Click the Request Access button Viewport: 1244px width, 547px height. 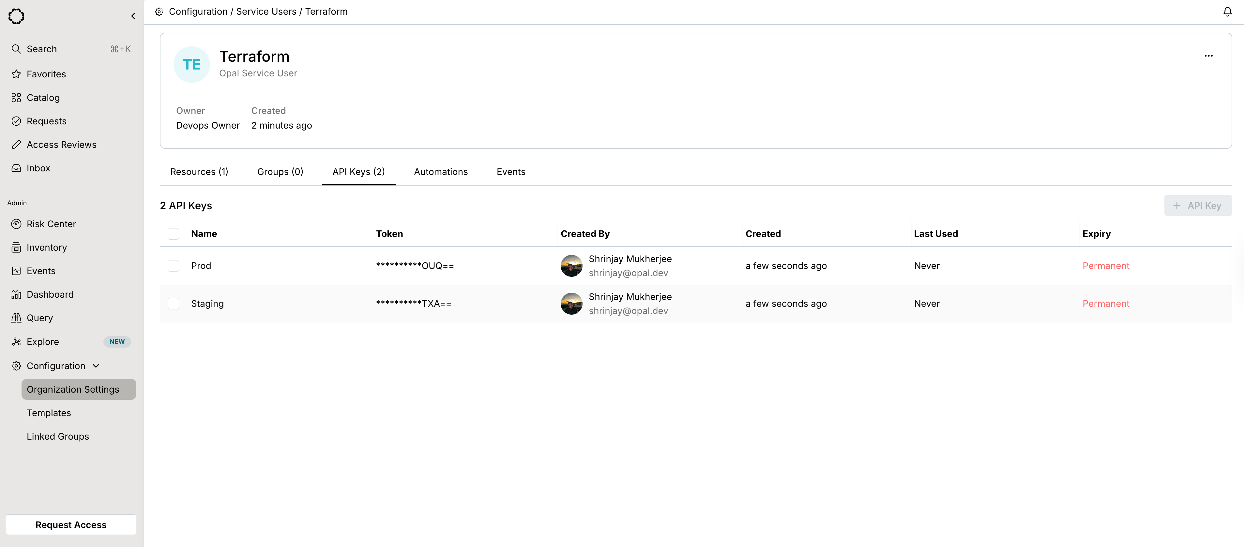coord(71,525)
